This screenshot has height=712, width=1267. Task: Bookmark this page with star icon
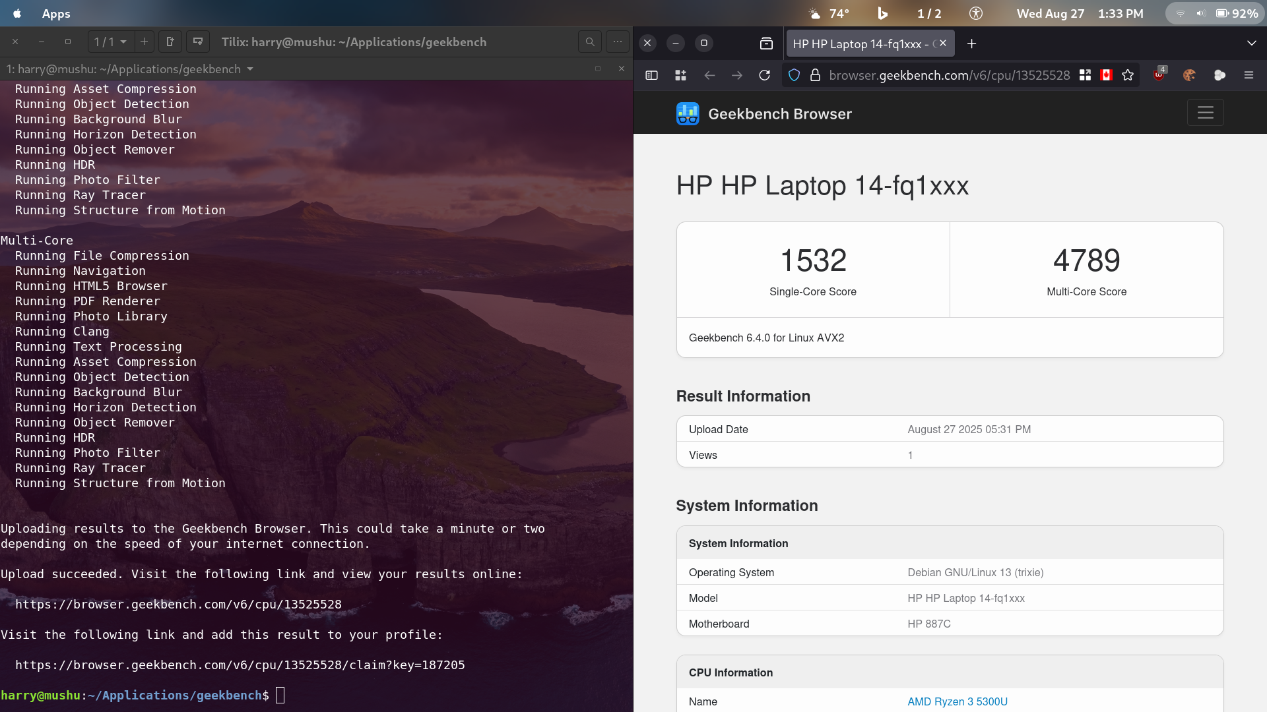pos(1128,75)
